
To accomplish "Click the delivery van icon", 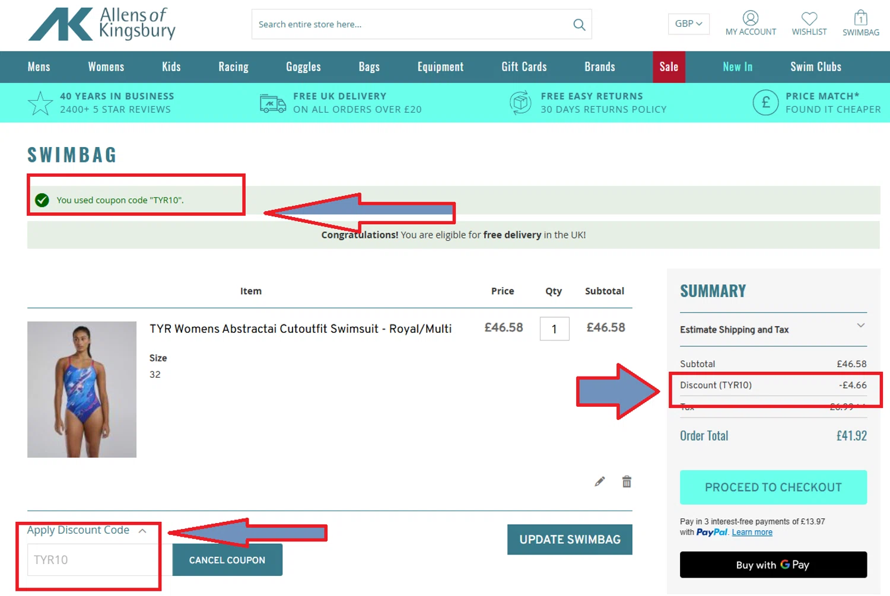I will pos(273,104).
